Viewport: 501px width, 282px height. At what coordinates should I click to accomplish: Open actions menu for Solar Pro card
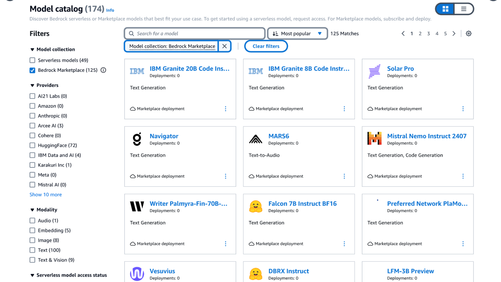pos(463,109)
